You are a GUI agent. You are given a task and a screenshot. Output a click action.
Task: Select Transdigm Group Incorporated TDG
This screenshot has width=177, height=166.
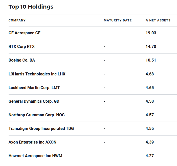tap(41, 128)
